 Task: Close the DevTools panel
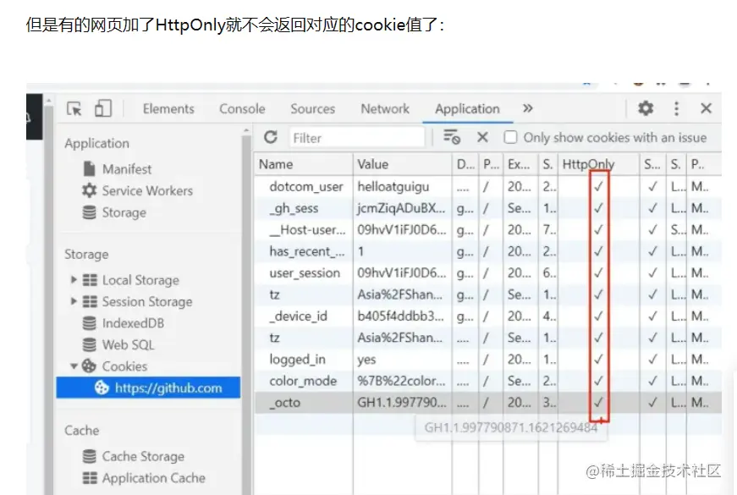pos(706,108)
